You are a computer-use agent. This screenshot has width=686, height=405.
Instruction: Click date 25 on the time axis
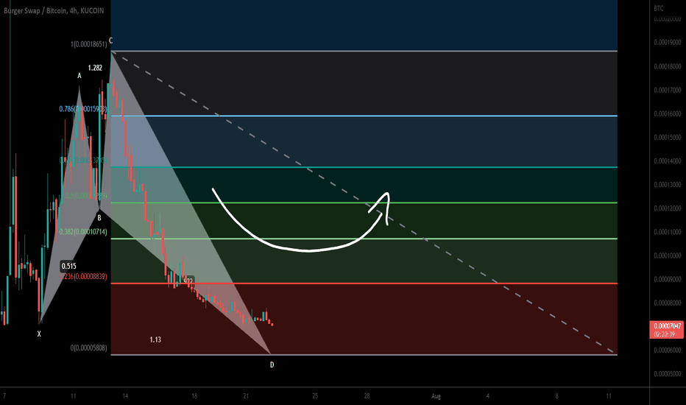point(315,396)
